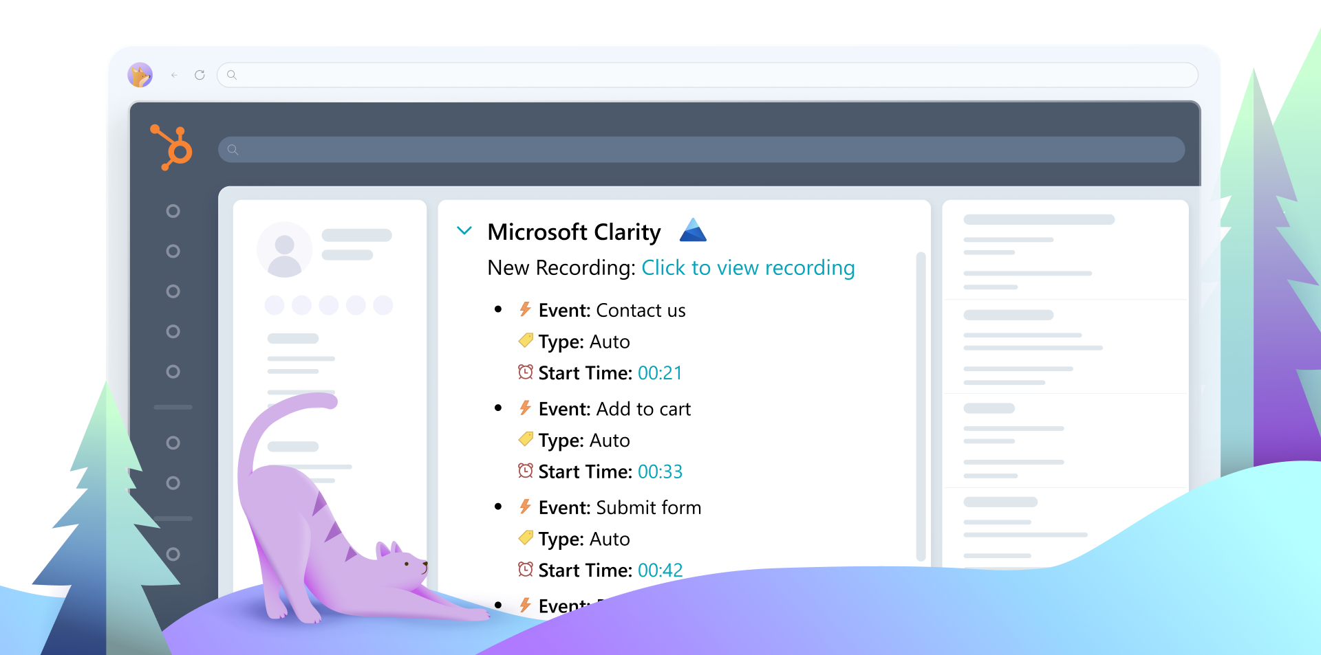Viewport: 1321px width, 655px height.
Task: Jump to start time 00:21
Action: [660, 373]
